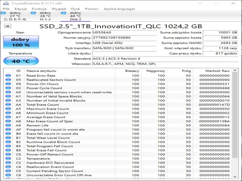Click the working time value 817 godzin
Screen dimensions: 242x181
[x=220, y=54]
